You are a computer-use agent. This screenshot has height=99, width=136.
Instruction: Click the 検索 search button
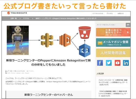pyautogui.click(x=128, y=25)
